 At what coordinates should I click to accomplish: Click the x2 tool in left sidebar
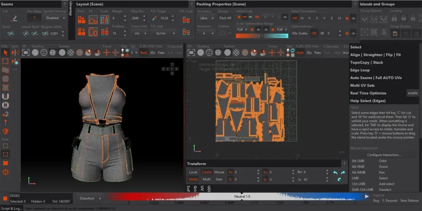[5, 114]
